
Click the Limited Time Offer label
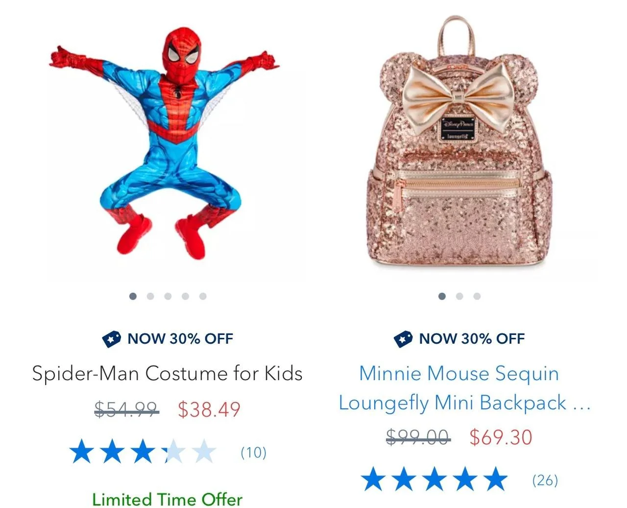click(167, 499)
